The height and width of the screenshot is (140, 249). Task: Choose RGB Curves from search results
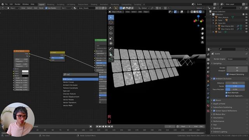pos(81,79)
